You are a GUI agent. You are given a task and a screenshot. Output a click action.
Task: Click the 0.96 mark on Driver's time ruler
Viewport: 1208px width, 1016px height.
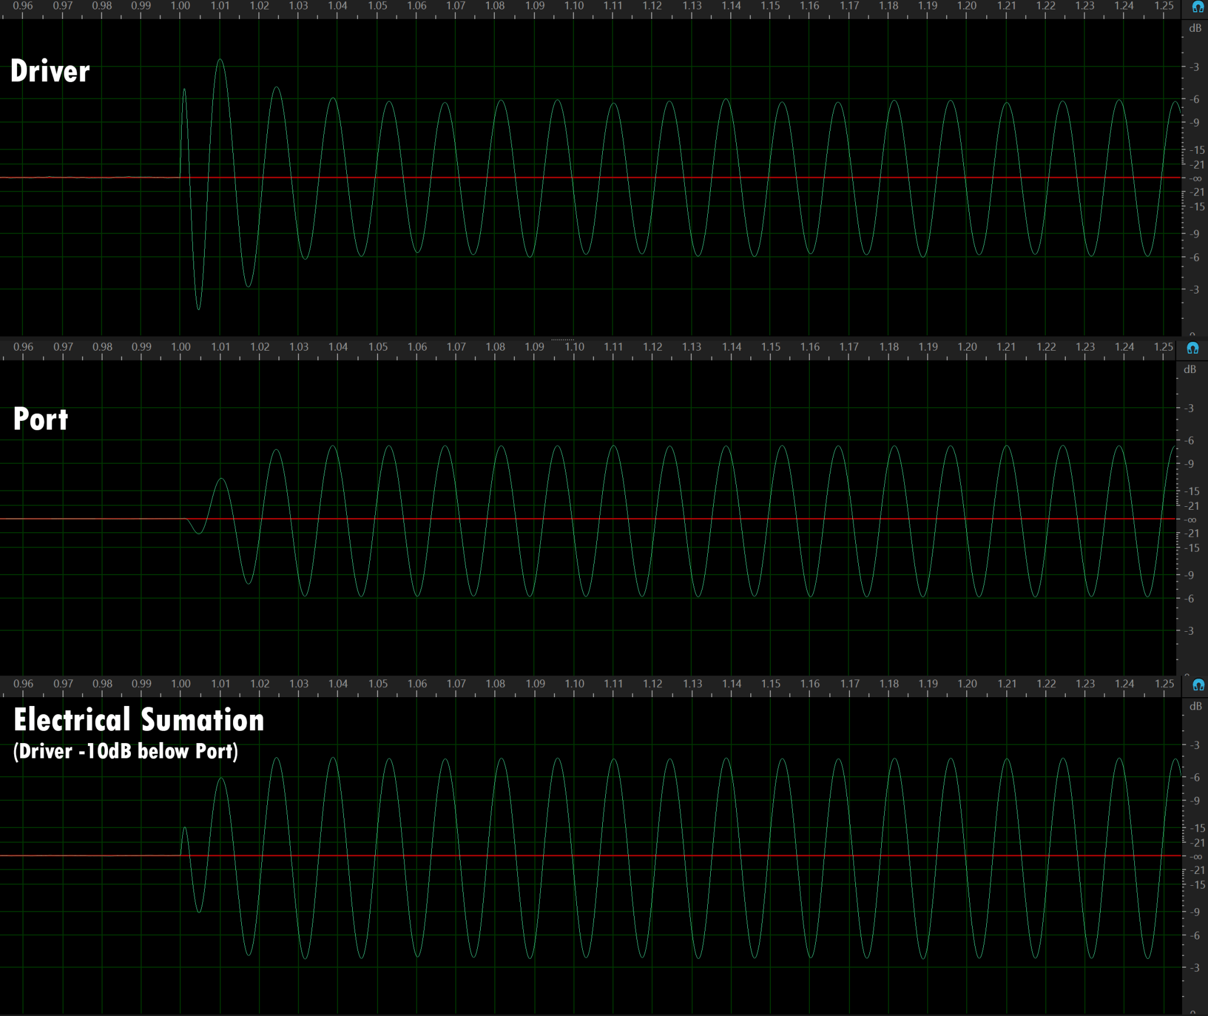click(23, 6)
